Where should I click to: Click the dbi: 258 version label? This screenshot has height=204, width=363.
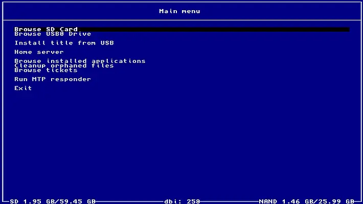(x=182, y=201)
